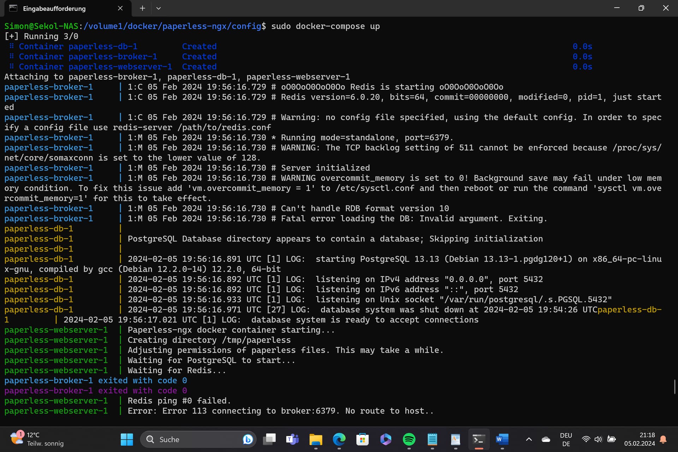The image size is (678, 452).
Task: Open Spotify from taskbar
Action: click(409, 439)
